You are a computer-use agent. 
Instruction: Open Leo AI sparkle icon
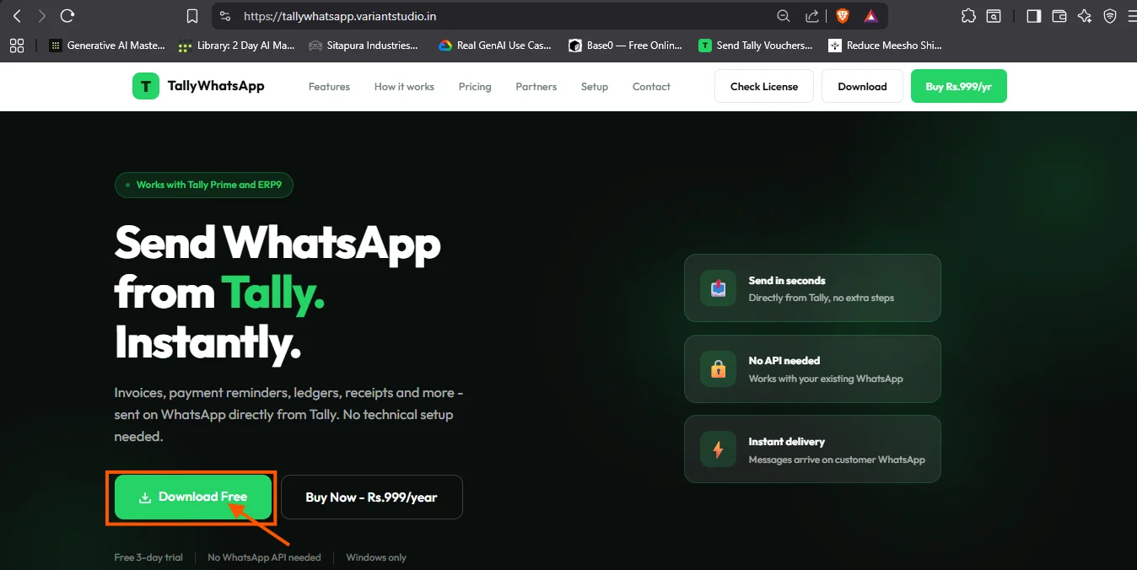pyautogui.click(x=1085, y=16)
